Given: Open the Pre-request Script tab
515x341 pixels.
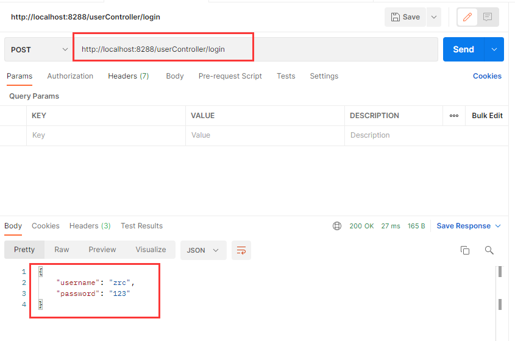Looking at the screenshot, I should coord(230,76).
